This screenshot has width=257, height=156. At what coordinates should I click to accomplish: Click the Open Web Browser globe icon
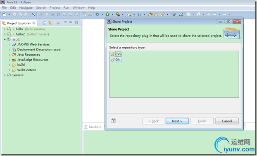[174, 14]
